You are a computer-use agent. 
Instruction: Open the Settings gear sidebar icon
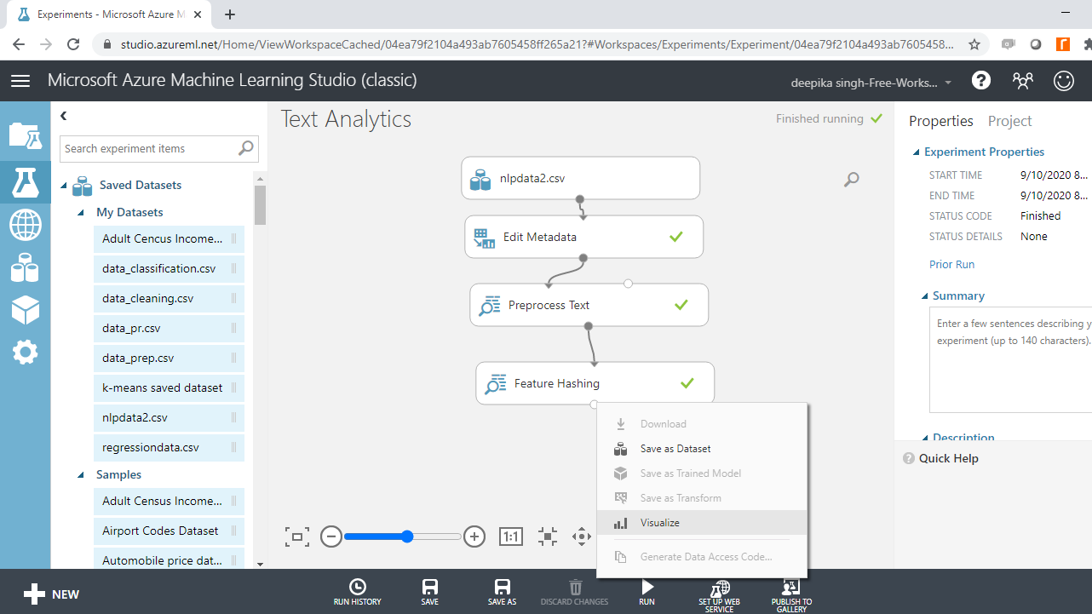tap(25, 352)
